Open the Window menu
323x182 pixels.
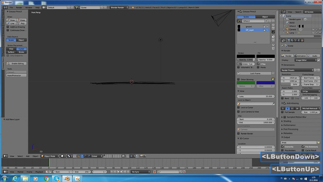click(x=29, y=8)
